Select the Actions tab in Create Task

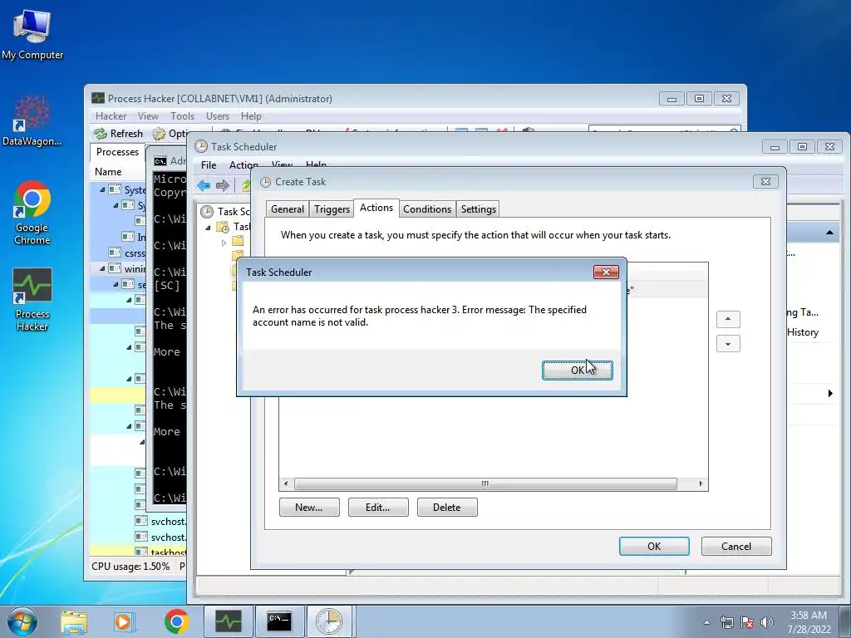376,208
